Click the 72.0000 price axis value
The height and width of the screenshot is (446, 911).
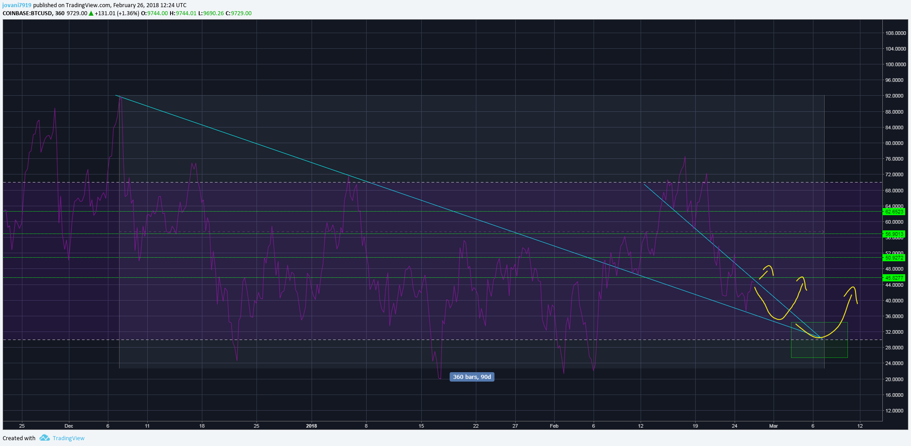point(895,174)
